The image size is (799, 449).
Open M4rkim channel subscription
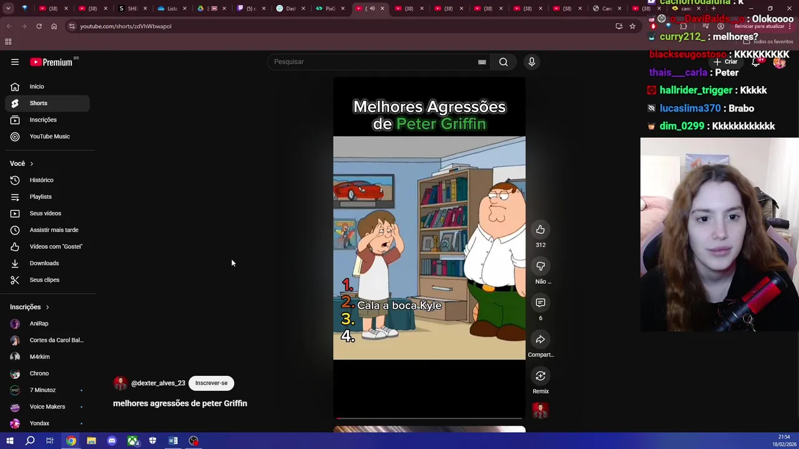[x=47, y=357]
